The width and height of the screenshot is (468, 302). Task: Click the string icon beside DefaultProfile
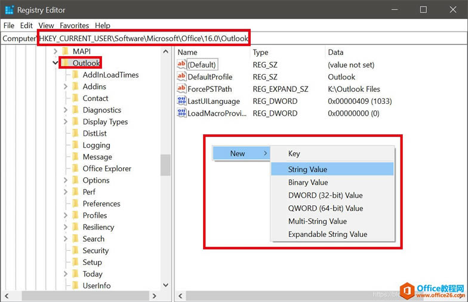coord(181,76)
